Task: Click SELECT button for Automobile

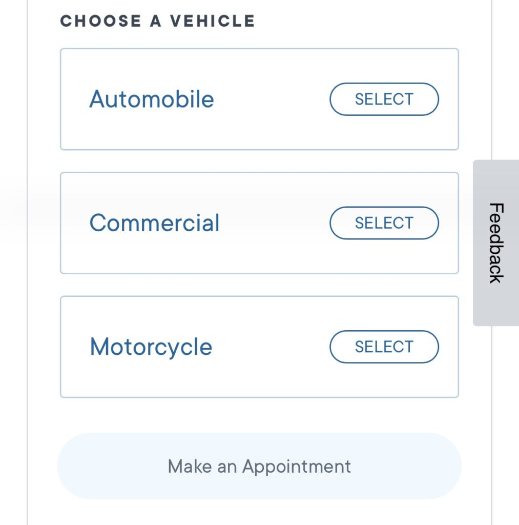Action: (x=384, y=99)
